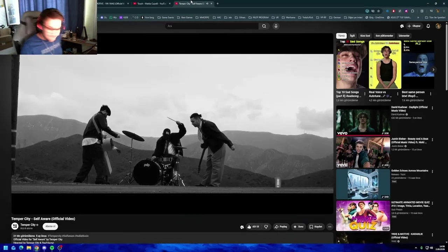Open the Real Voice vs Autotune short
The height and width of the screenshot is (252, 448).
click(385, 65)
